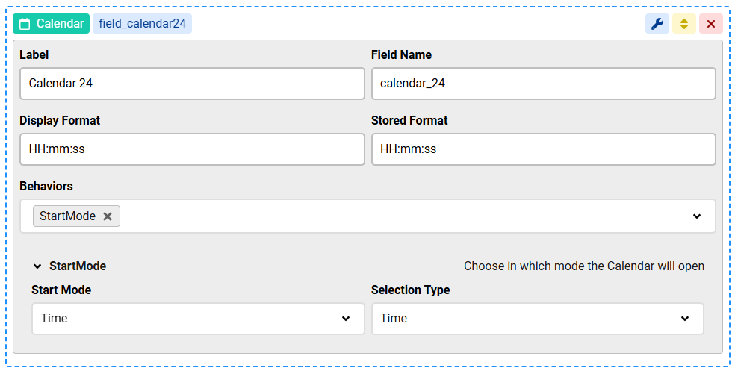Click the 'Choose in which mode' description text
Image resolution: width=732 pixels, height=368 pixels.
pyautogui.click(x=584, y=266)
